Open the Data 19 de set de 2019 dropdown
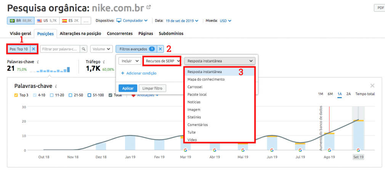This screenshot has width=385, height=172. tap(182, 21)
